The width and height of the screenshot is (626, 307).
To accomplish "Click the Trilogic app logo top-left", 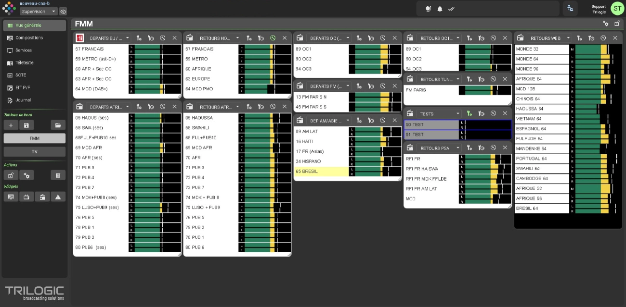I will 9,8.
